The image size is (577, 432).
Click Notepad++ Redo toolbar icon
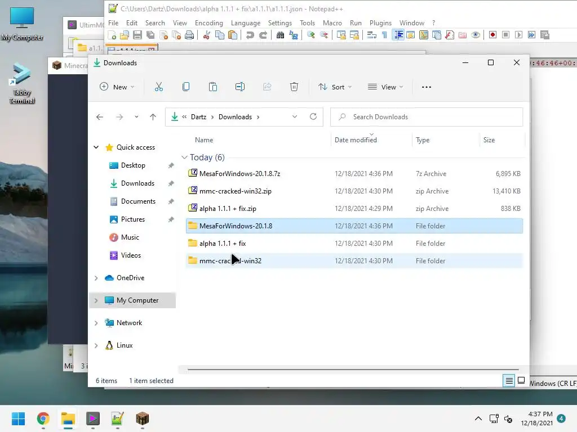263,35
